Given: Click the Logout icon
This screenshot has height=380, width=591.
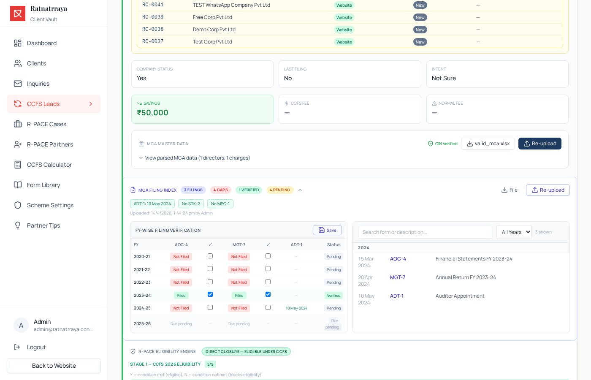Looking at the screenshot, I should (x=17, y=347).
